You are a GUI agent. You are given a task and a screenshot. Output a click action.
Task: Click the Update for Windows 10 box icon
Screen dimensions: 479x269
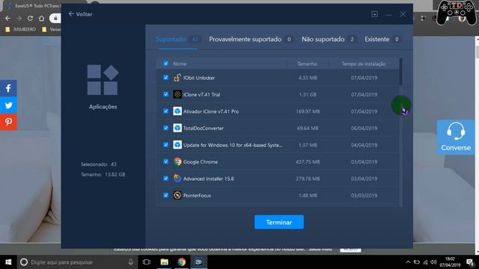177,145
